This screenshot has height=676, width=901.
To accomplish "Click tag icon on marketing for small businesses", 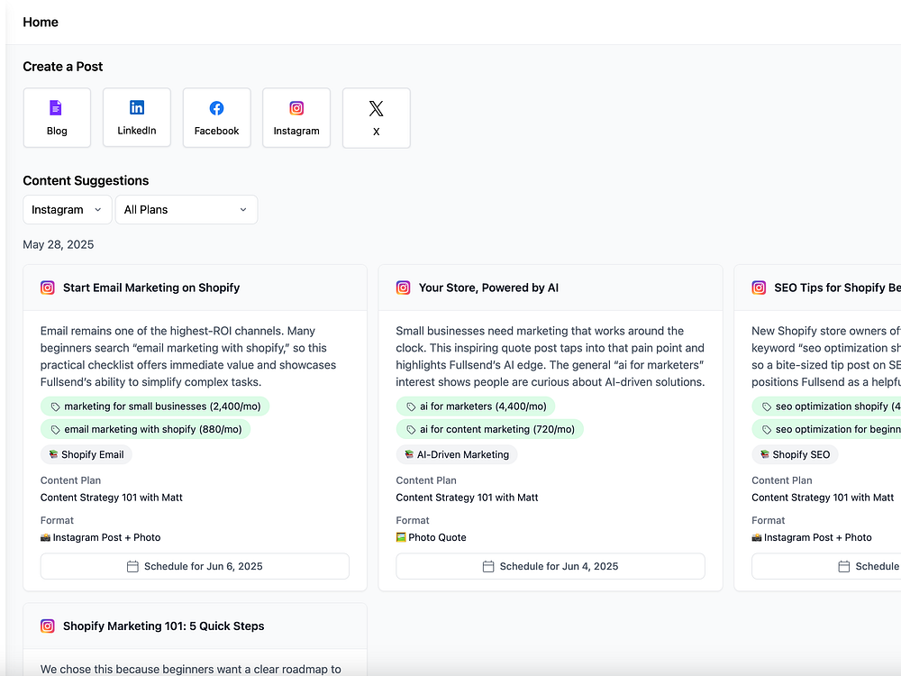I will pos(55,407).
